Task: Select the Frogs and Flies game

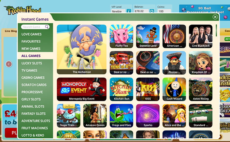Action: pyautogui.click(x=121, y=116)
